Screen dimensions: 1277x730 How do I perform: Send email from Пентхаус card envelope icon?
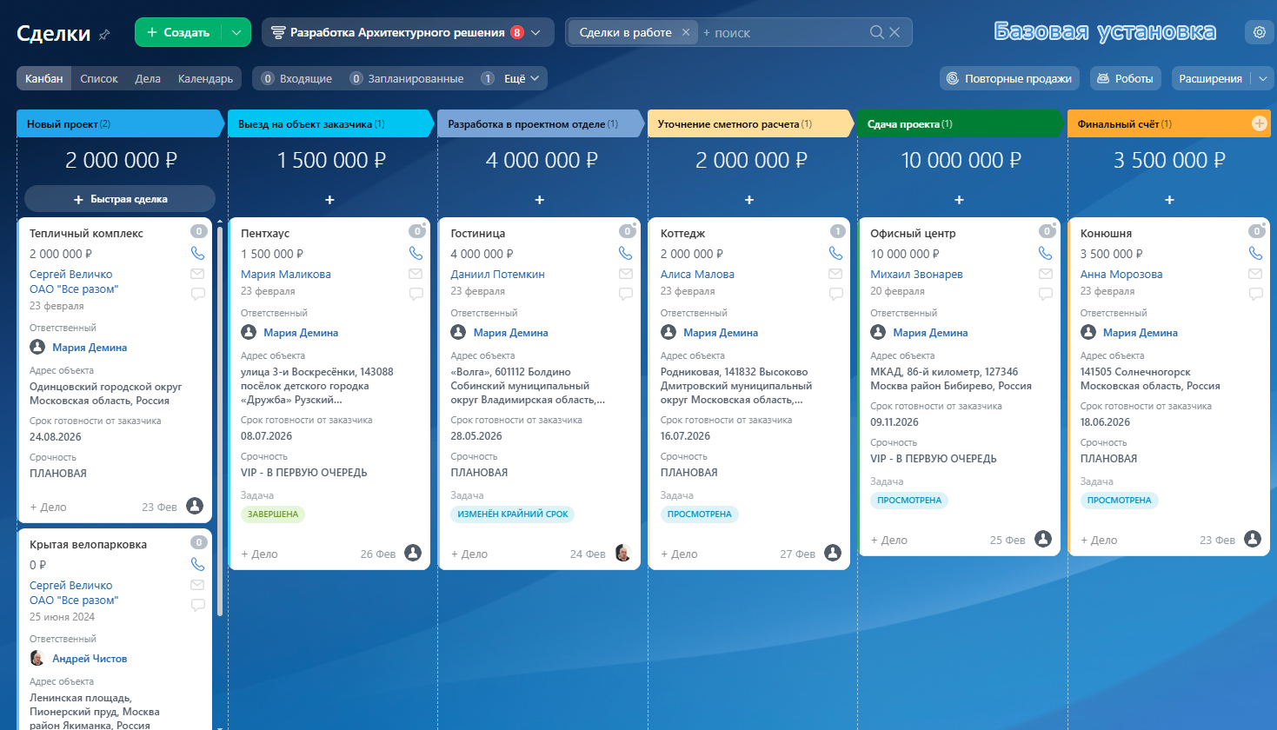[416, 274]
